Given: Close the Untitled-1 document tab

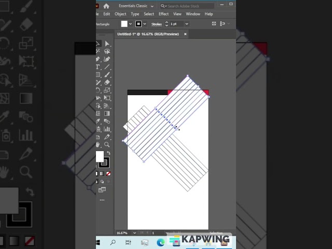Looking at the screenshot, I should pos(185,34).
